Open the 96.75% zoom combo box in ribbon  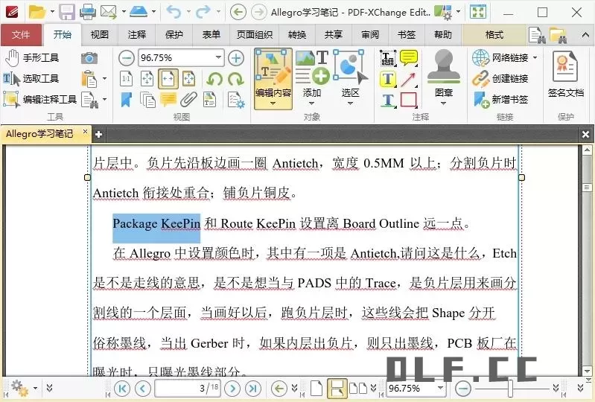click(181, 58)
